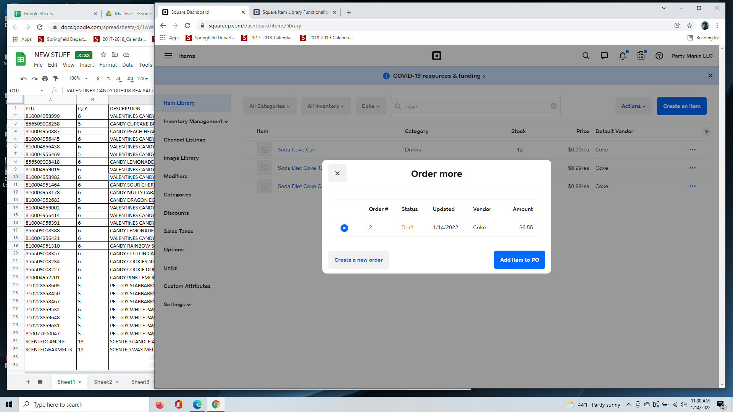733x412 pixels.
Task: Click the help question mark icon
Action: pyautogui.click(x=659, y=56)
